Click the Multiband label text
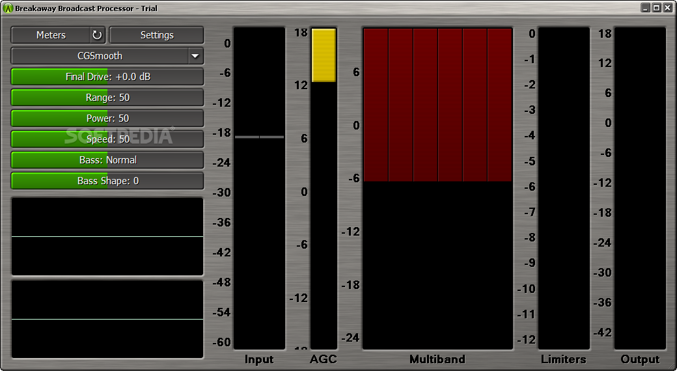The height and width of the screenshot is (371, 677). pyautogui.click(x=437, y=359)
